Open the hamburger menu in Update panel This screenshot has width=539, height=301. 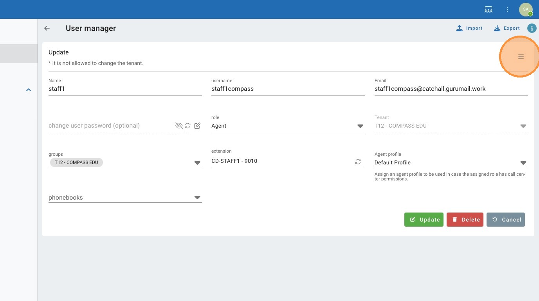(521, 57)
